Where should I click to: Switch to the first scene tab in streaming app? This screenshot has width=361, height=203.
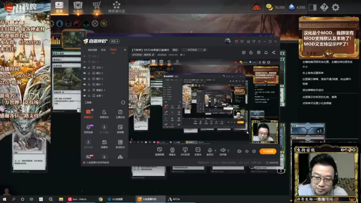click(x=93, y=50)
